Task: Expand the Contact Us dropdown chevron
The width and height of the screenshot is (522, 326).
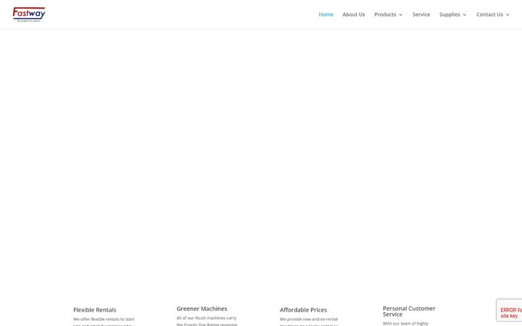Action: coord(507,15)
